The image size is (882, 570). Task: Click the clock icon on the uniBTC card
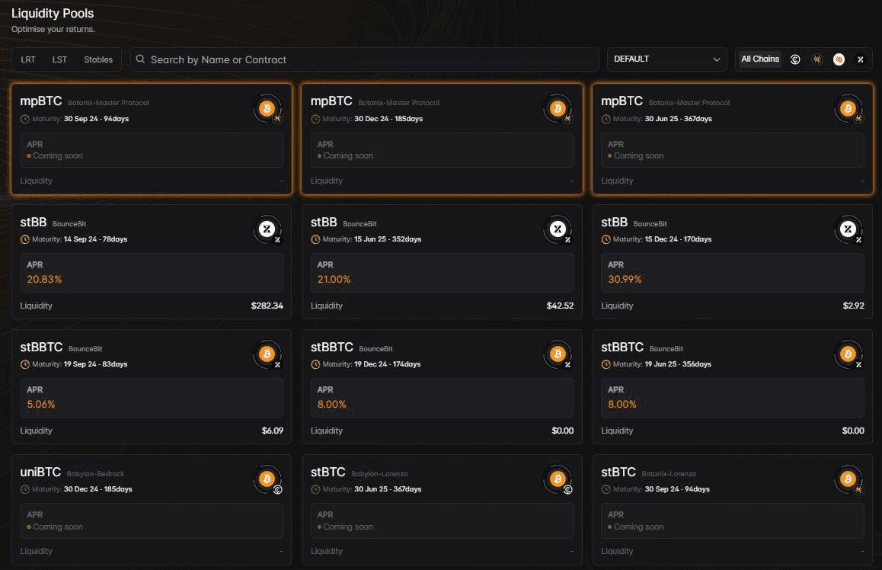(24, 489)
